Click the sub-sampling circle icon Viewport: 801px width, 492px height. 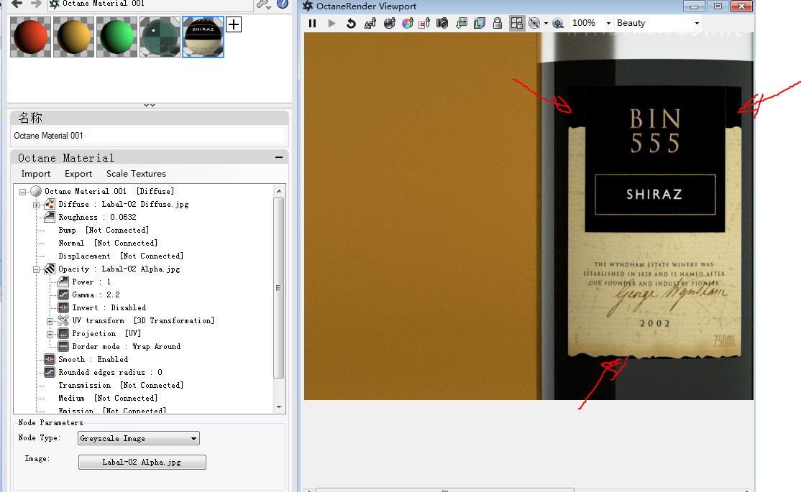534,23
